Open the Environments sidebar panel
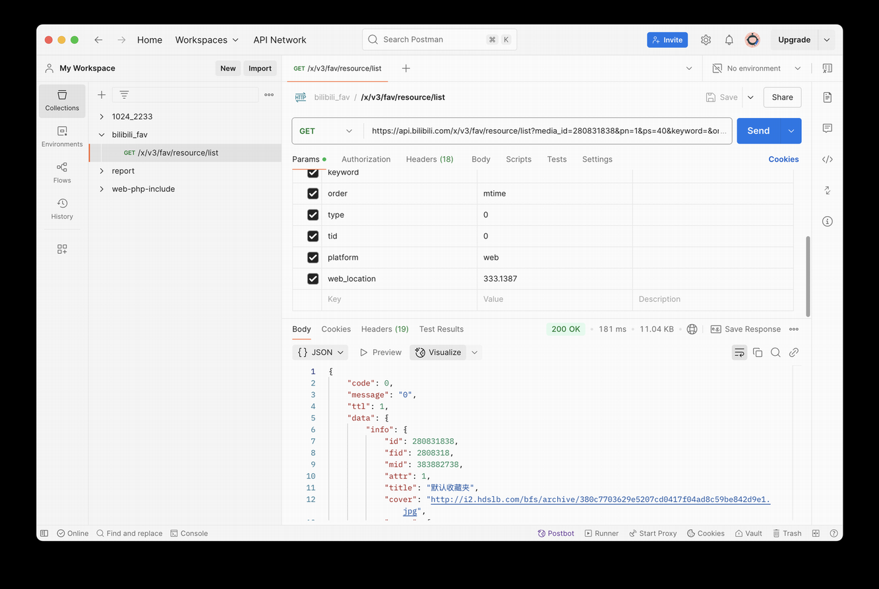The width and height of the screenshot is (879, 589). click(x=62, y=137)
